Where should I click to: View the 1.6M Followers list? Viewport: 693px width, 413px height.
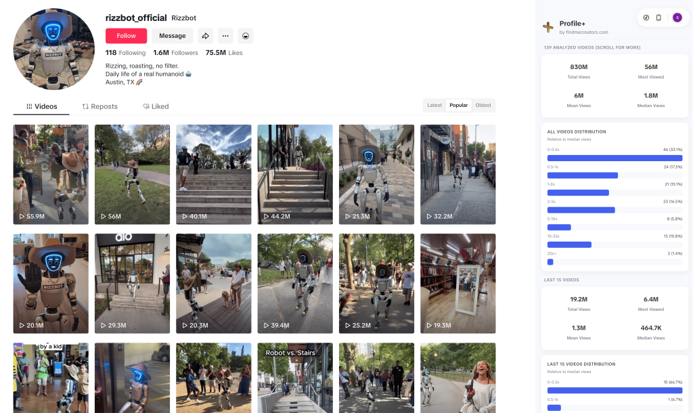175,53
